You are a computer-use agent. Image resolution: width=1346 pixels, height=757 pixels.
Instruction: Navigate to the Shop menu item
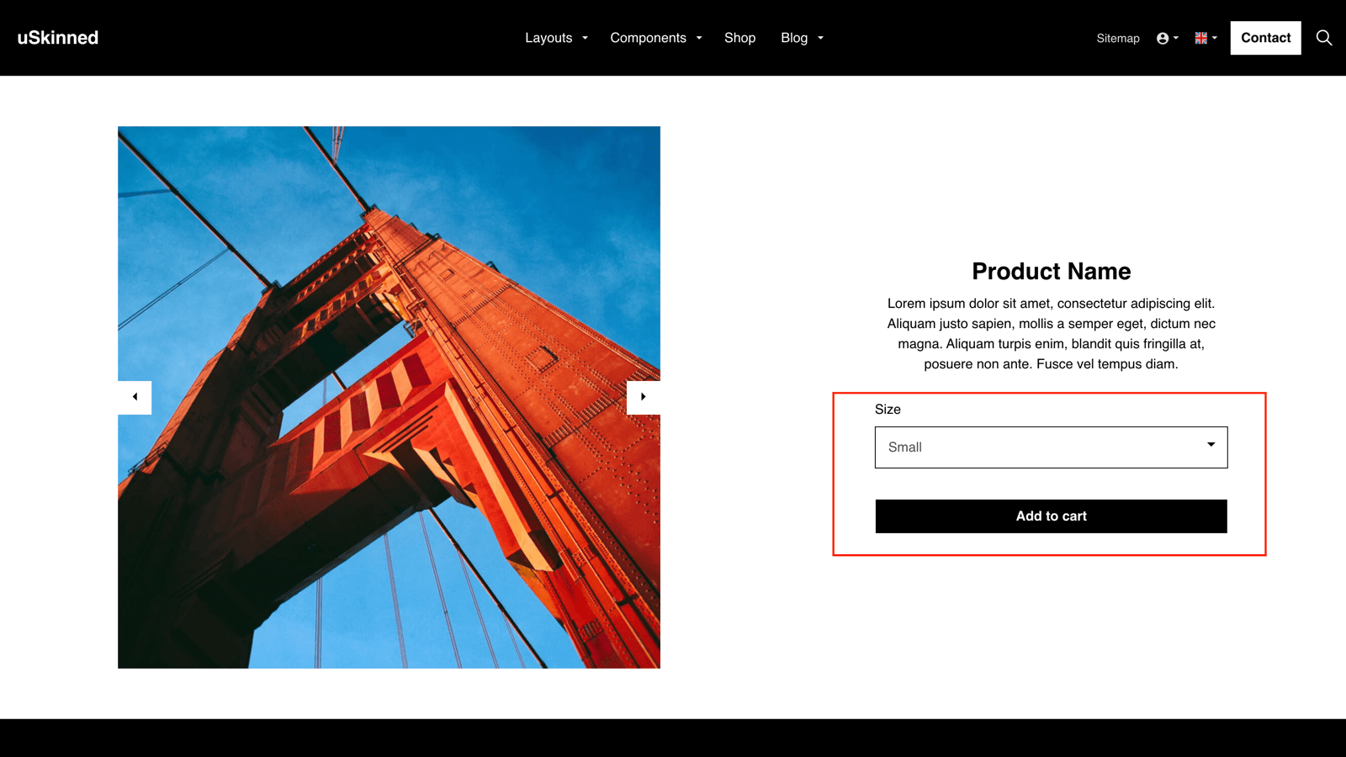coord(739,38)
